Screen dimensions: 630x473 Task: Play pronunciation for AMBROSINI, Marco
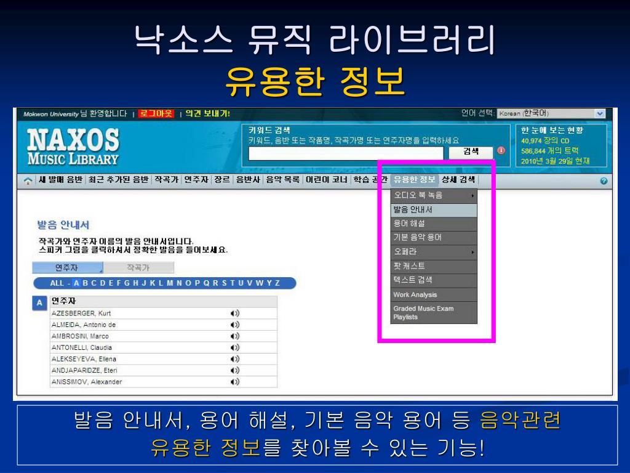(x=235, y=336)
